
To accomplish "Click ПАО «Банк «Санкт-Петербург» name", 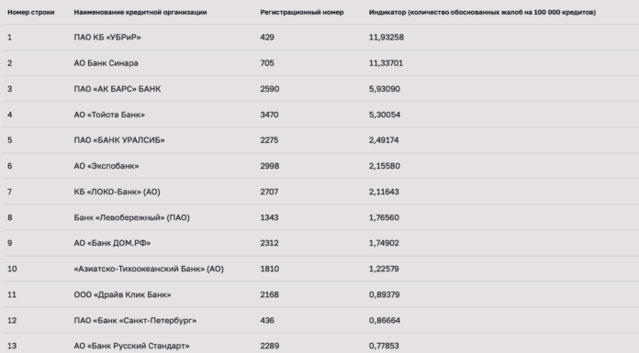I will pyautogui.click(x=135, y=320).
